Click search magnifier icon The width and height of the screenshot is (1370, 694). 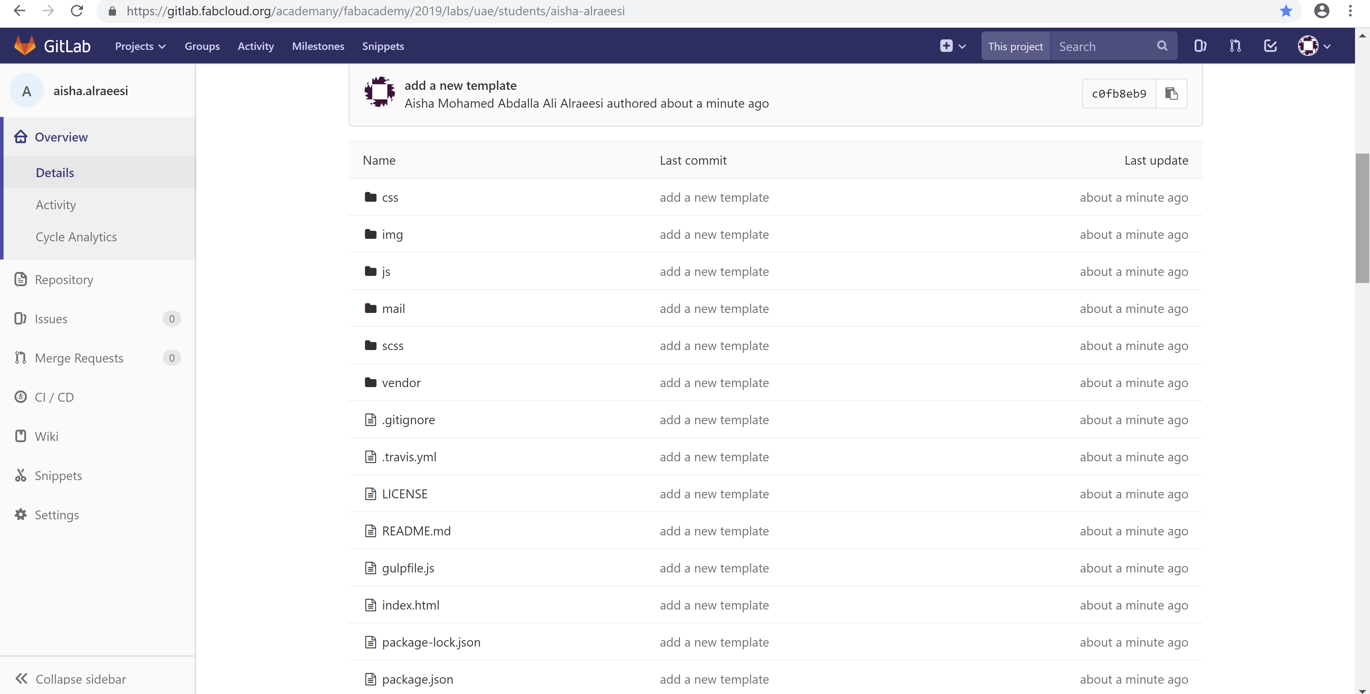click(1162, 46)
